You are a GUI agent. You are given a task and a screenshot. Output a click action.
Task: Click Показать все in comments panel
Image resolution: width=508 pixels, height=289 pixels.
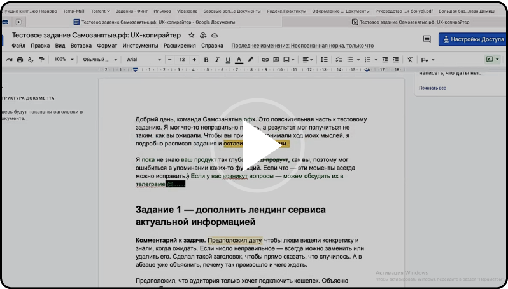tap(432, 88)
